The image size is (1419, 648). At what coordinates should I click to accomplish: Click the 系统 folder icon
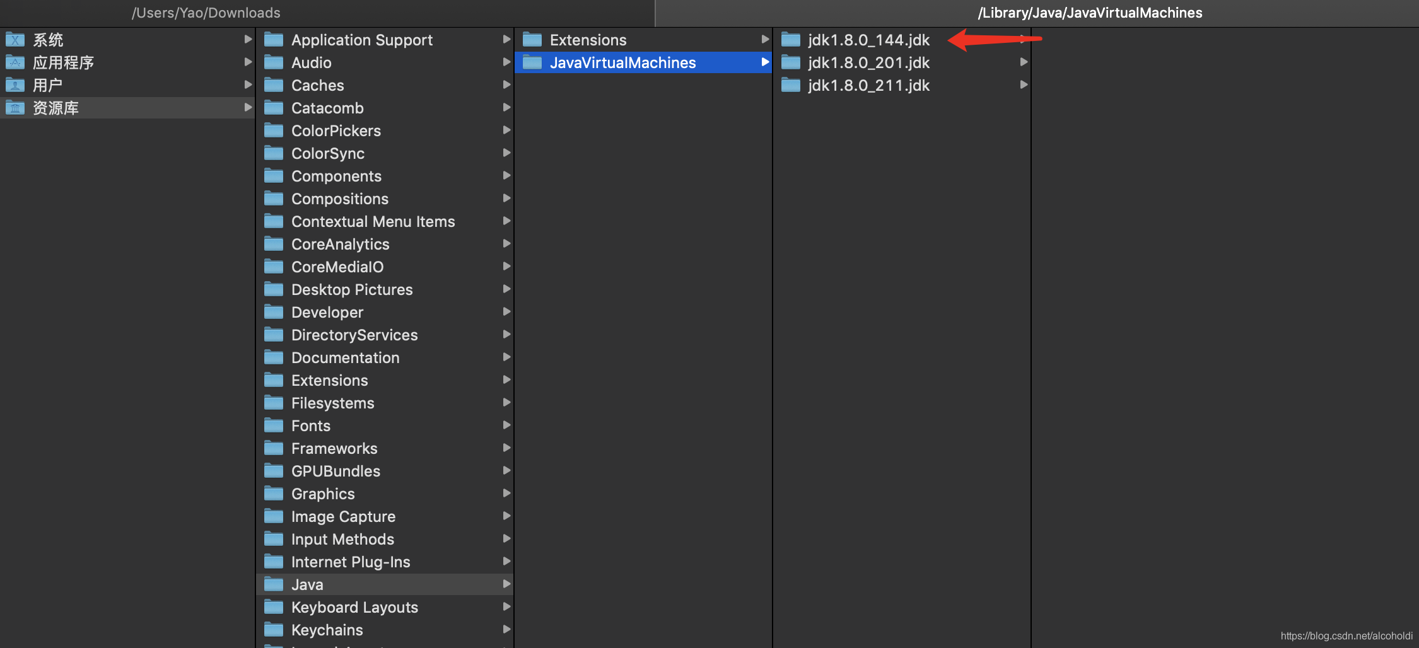click(15, 40)
